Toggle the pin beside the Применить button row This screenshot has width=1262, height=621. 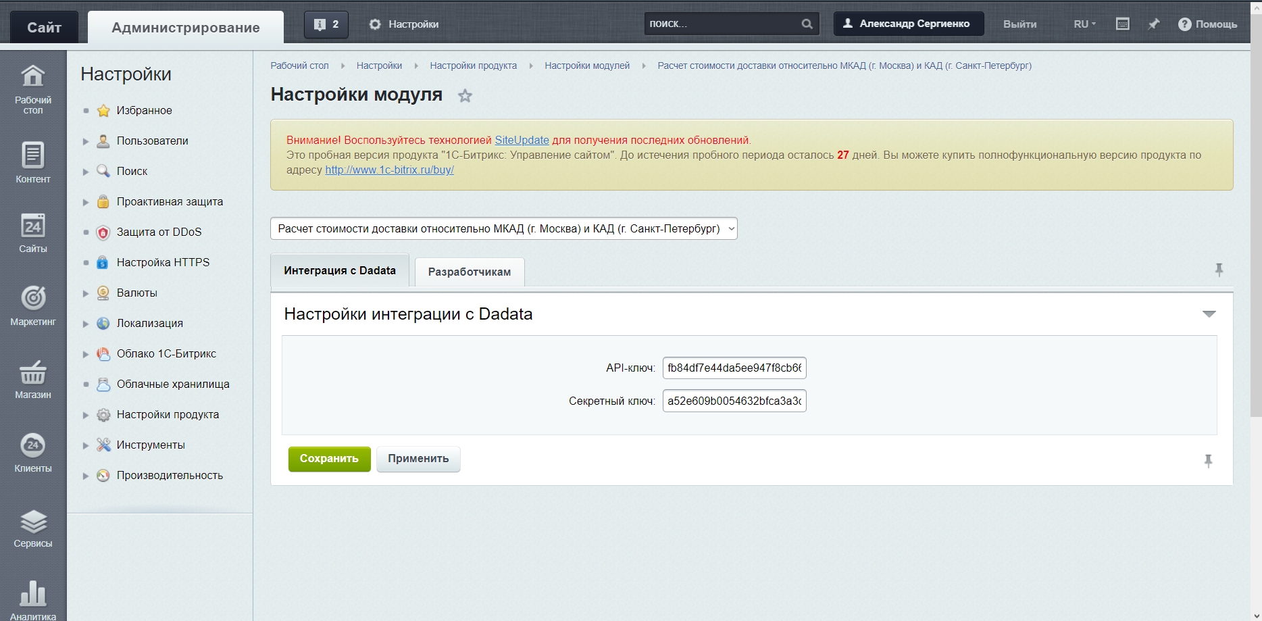point(1208,461)
